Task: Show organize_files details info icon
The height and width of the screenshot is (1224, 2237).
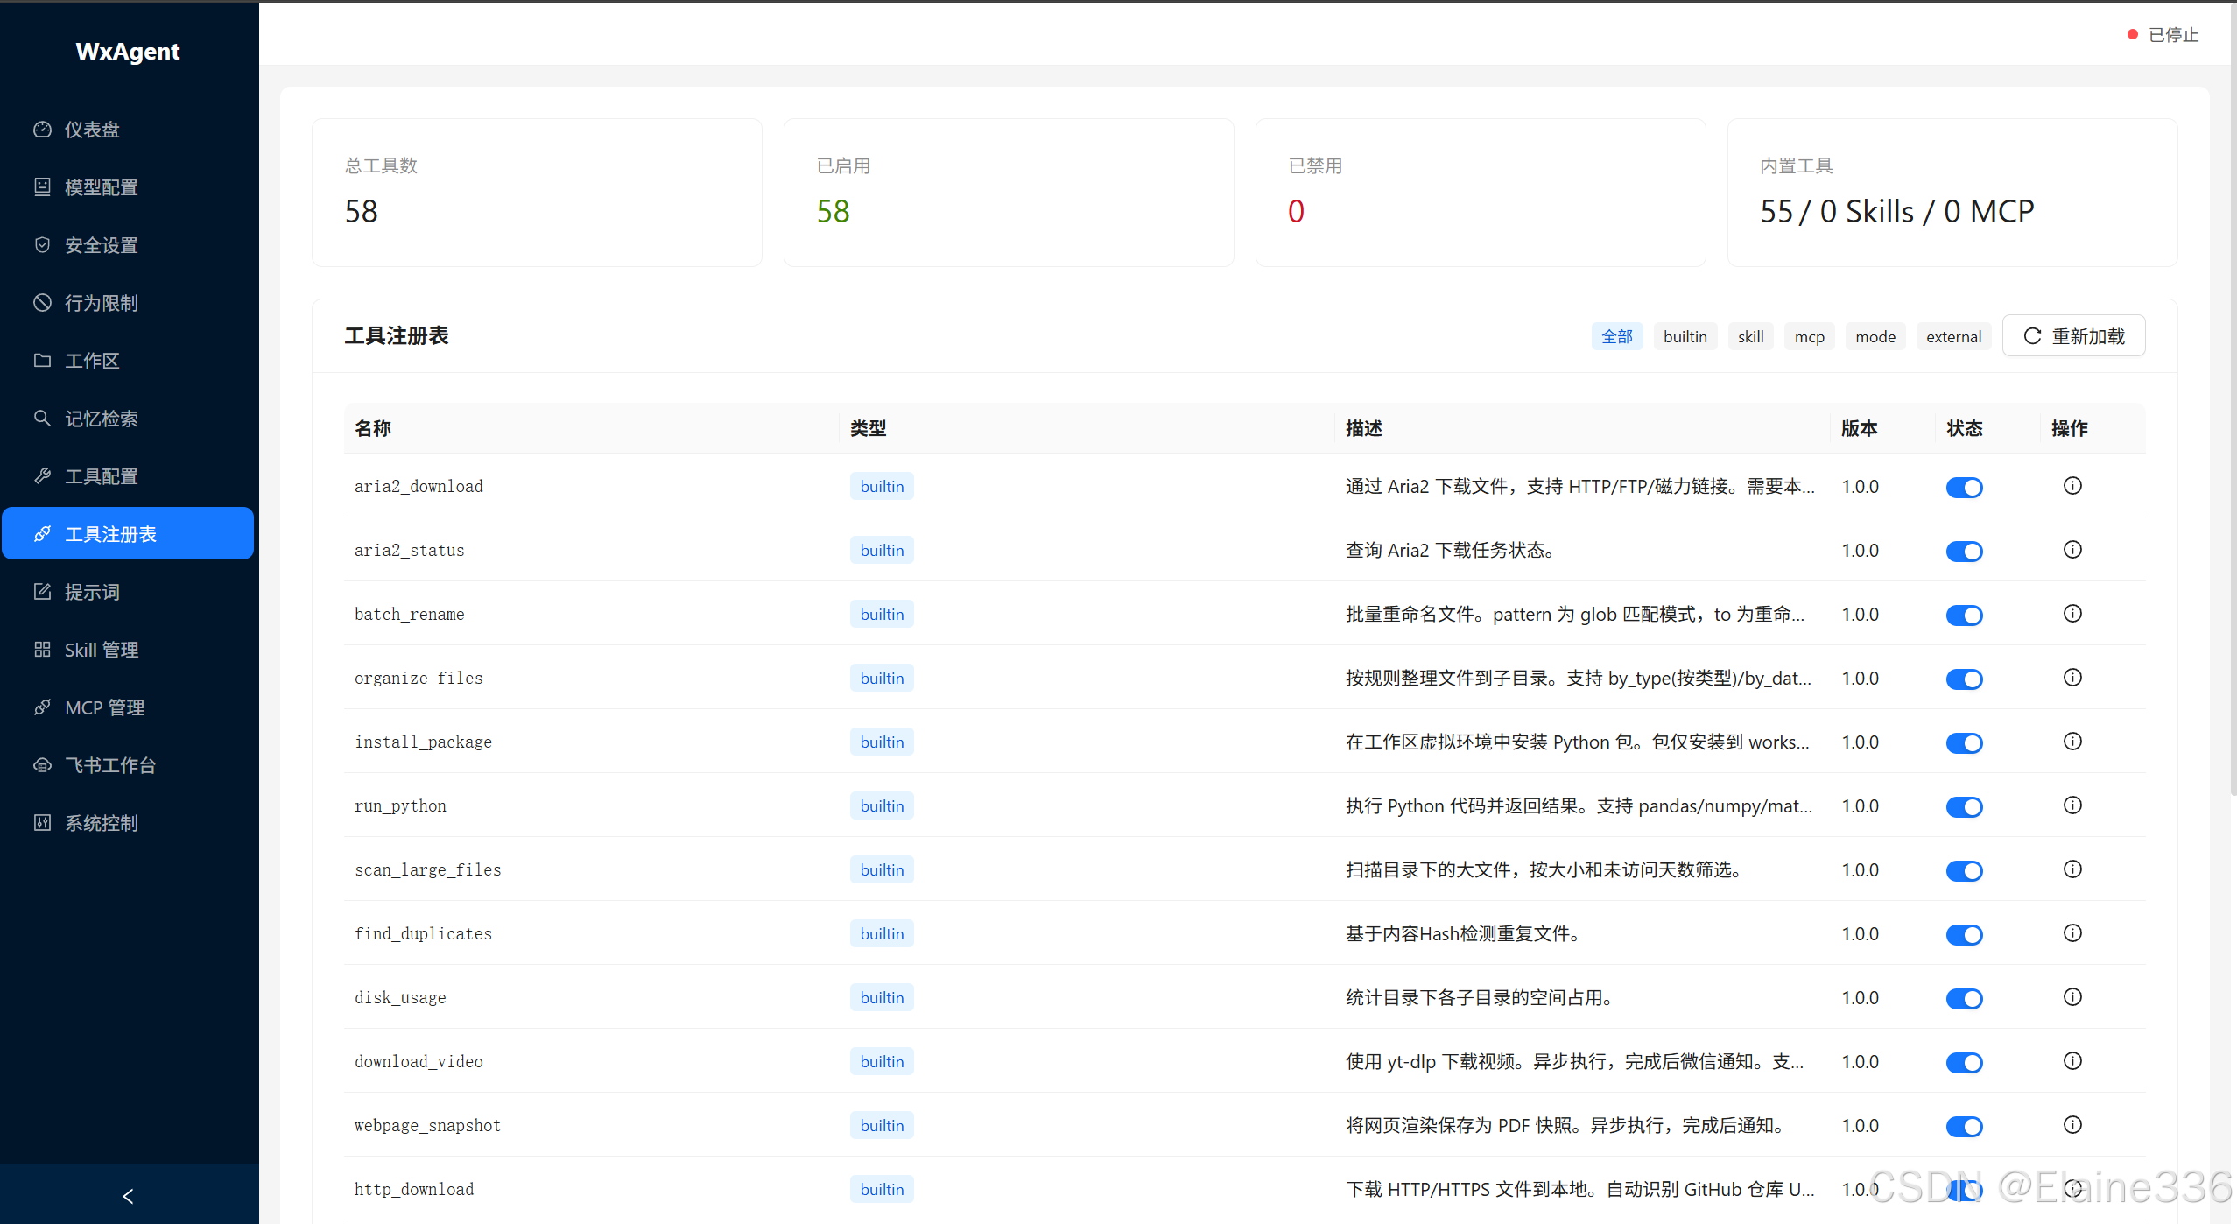Action: coord(2072,678)
